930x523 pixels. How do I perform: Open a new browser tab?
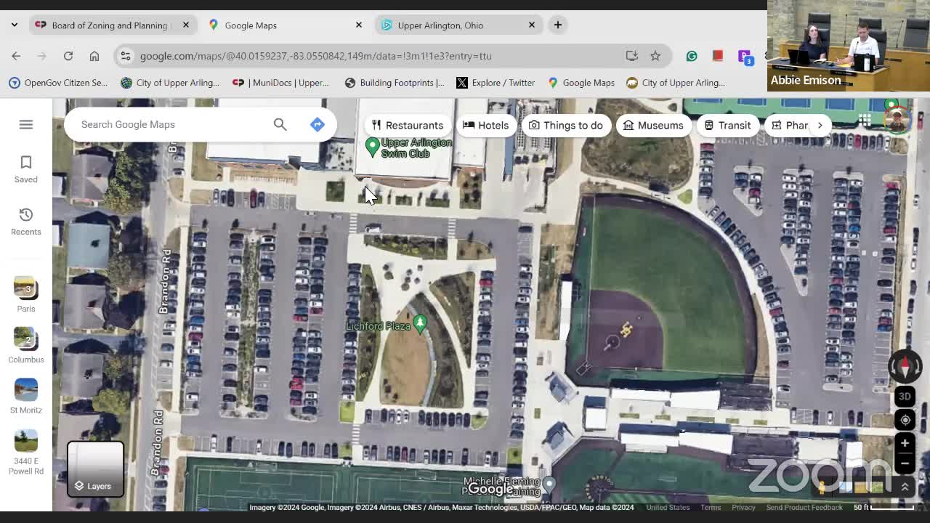point(558,25)
